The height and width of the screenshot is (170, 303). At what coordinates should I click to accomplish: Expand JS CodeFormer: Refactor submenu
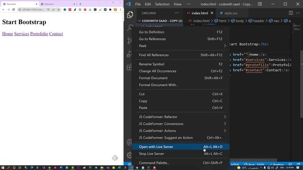click(181, 117)
